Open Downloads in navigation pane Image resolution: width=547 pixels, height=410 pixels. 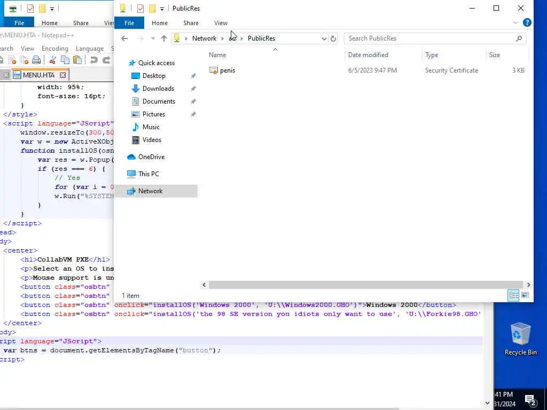coord(158,89)
